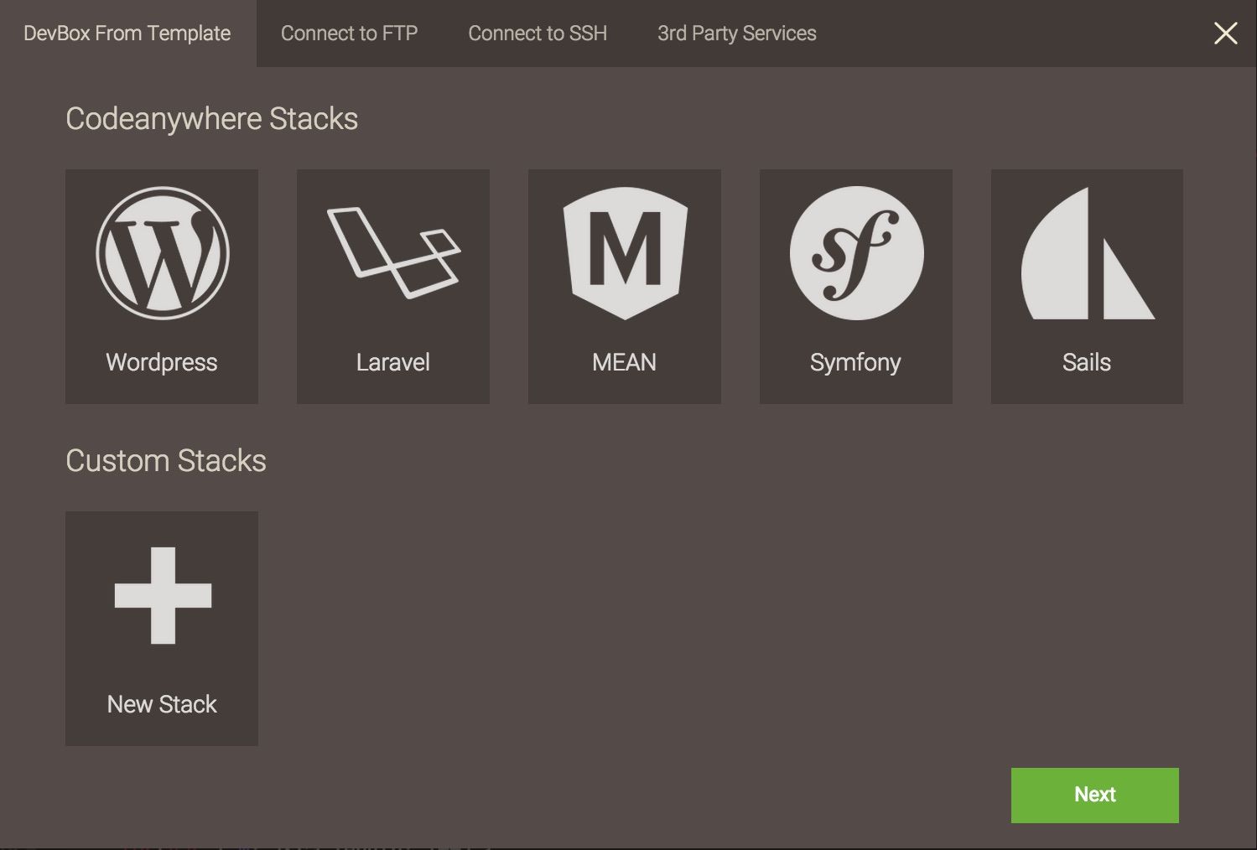Choose the Sails sailboat icon
1257x850 pixels.
pos(1087,254)
